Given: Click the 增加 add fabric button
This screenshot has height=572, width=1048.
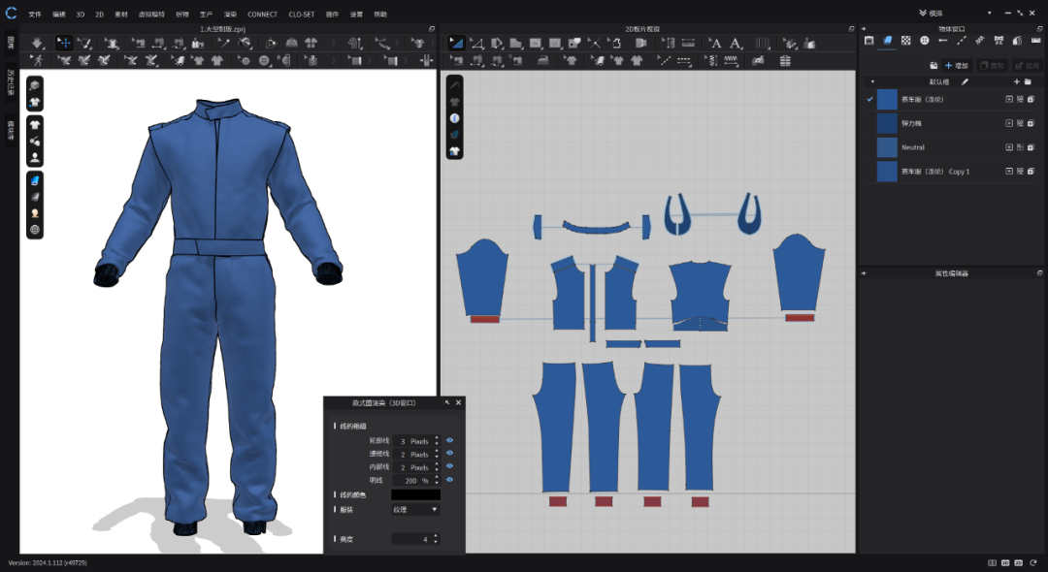Looking at the screenshot, I should click(956, 65).
